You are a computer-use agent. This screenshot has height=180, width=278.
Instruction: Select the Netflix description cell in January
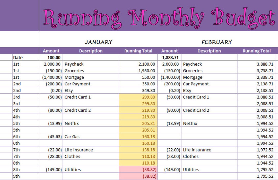[91, 123]
